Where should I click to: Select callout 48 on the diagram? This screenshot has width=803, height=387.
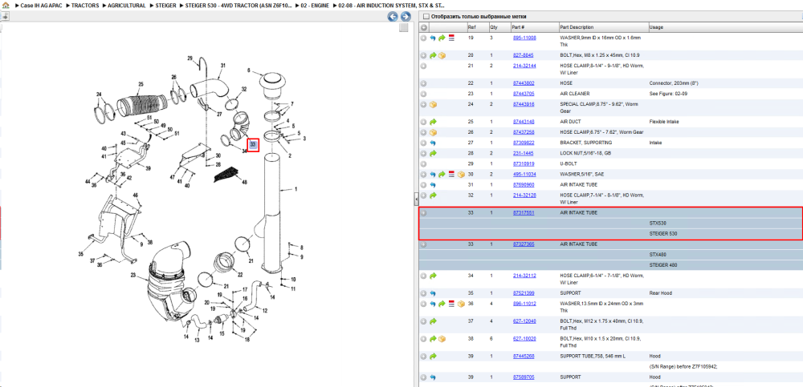244,183
